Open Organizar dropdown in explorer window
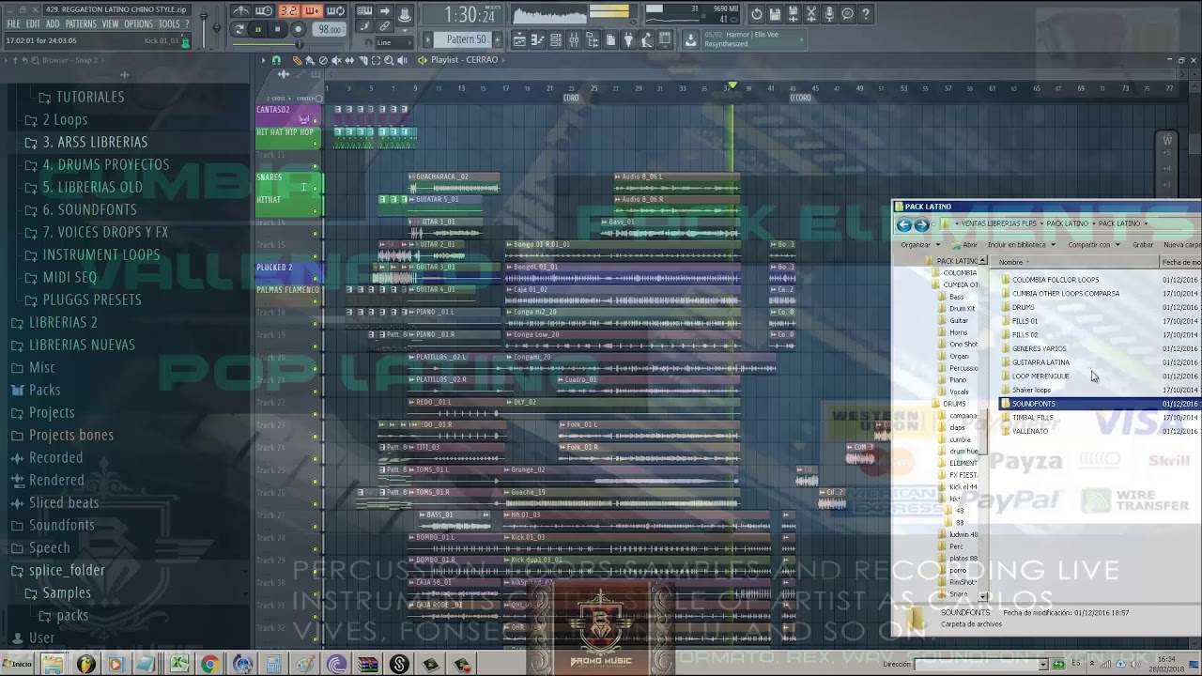Screen dimensions: 1202x676 (920, 245)
